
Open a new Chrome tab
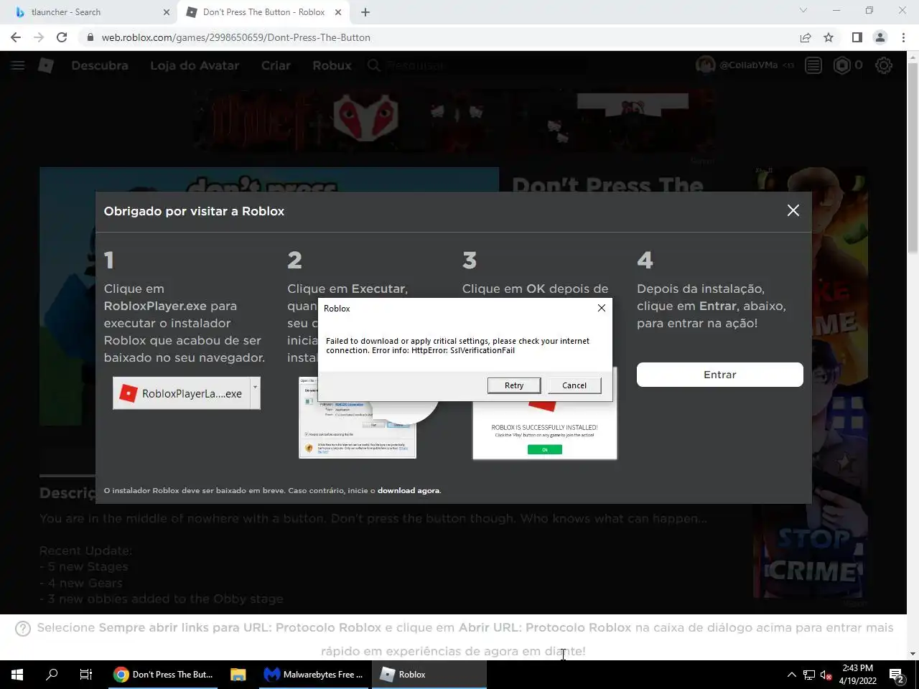[x=365, y=12]
